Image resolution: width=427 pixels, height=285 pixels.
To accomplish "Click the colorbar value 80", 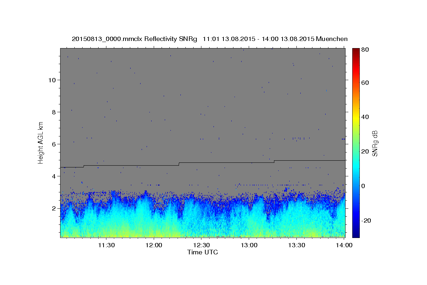I will [365, 50].
